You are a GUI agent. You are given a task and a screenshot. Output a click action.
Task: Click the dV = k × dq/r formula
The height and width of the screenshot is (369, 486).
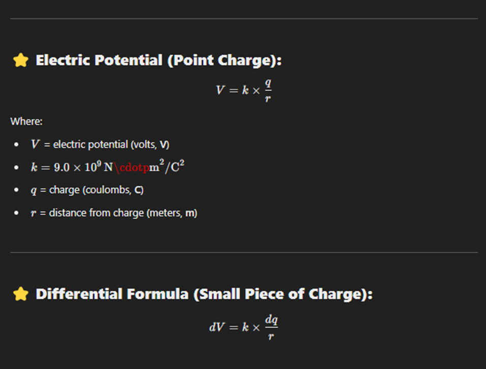[x=244, y=327]
